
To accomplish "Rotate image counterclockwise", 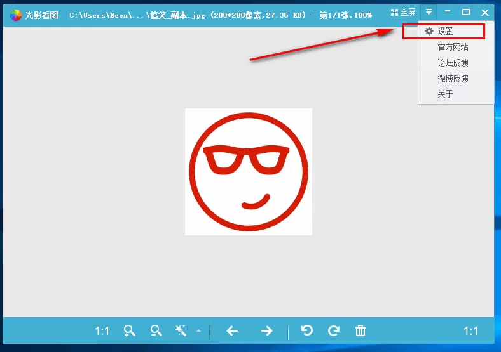I will tap(307, 330).
